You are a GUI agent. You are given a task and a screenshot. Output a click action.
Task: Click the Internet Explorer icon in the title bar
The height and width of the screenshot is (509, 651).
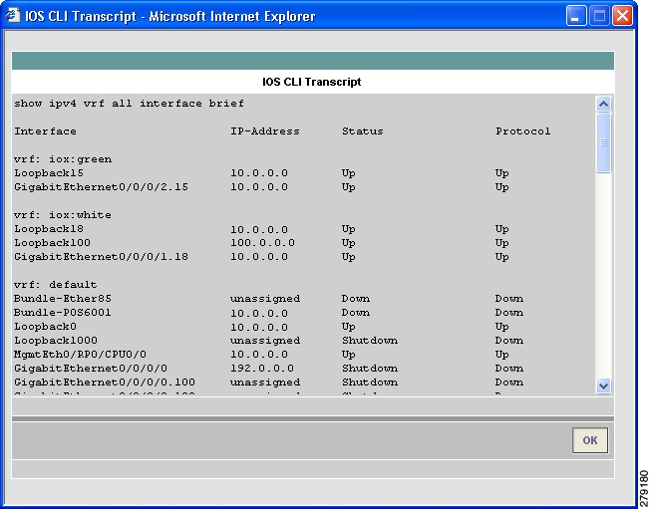pos(12,15)
